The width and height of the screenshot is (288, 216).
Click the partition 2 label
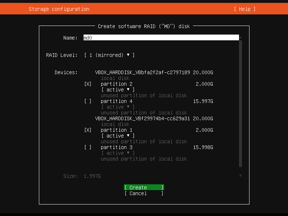[x=116, y=84]
